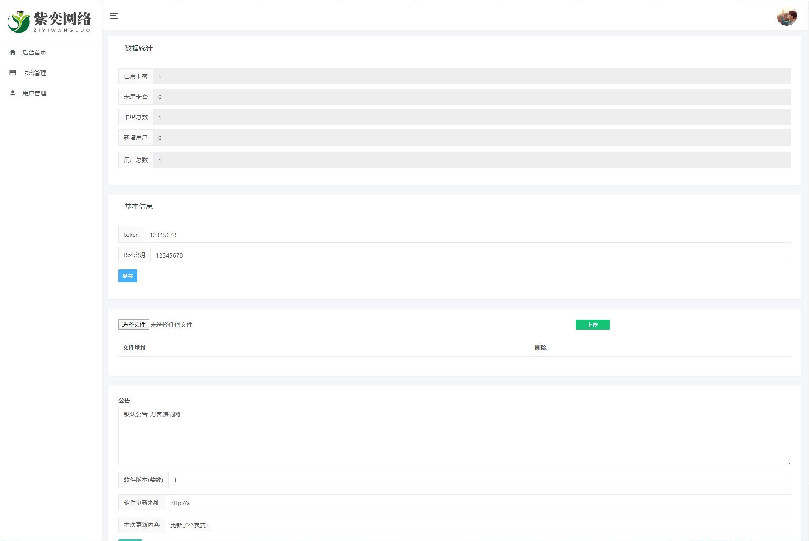Click the 软件版本(整数) label

(143, 480)
